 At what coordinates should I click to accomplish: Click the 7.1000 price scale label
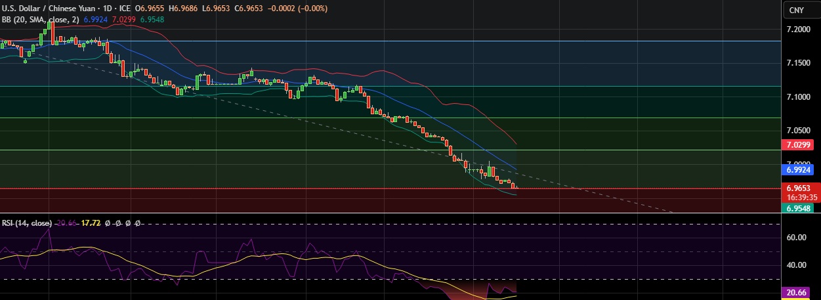coord(799,96)
